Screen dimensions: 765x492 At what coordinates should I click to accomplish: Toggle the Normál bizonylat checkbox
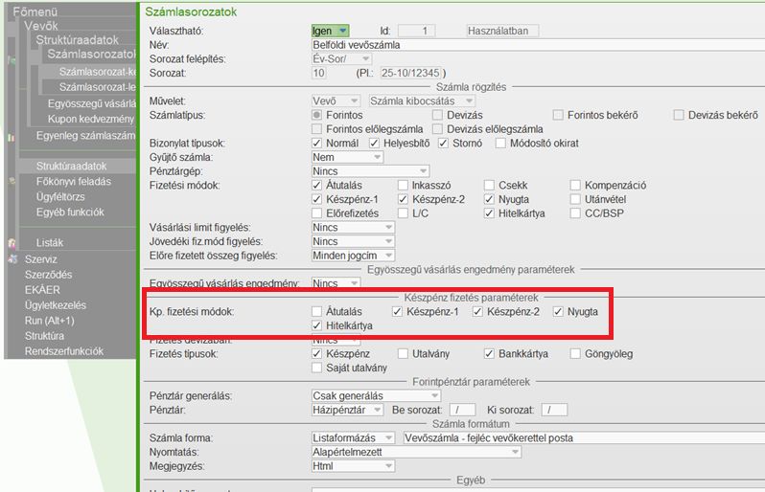click(x=316, y=144)
